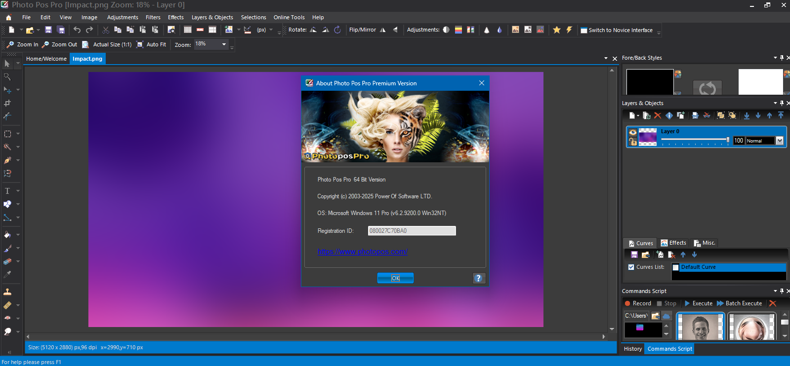This screenshot has height=366, width=790.
Task: Open the layer blend mode Normal dropdown
Action: [x=780, y=141]
